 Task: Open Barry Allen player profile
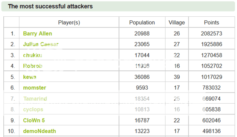pos(37,34)
